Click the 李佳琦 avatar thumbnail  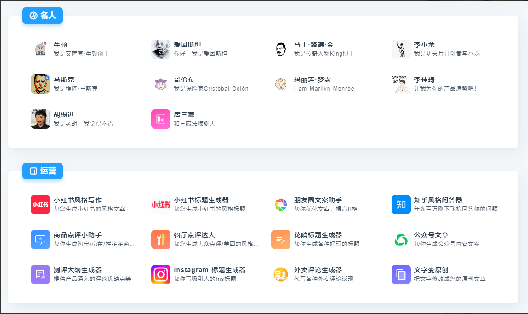tap(401, 83)
